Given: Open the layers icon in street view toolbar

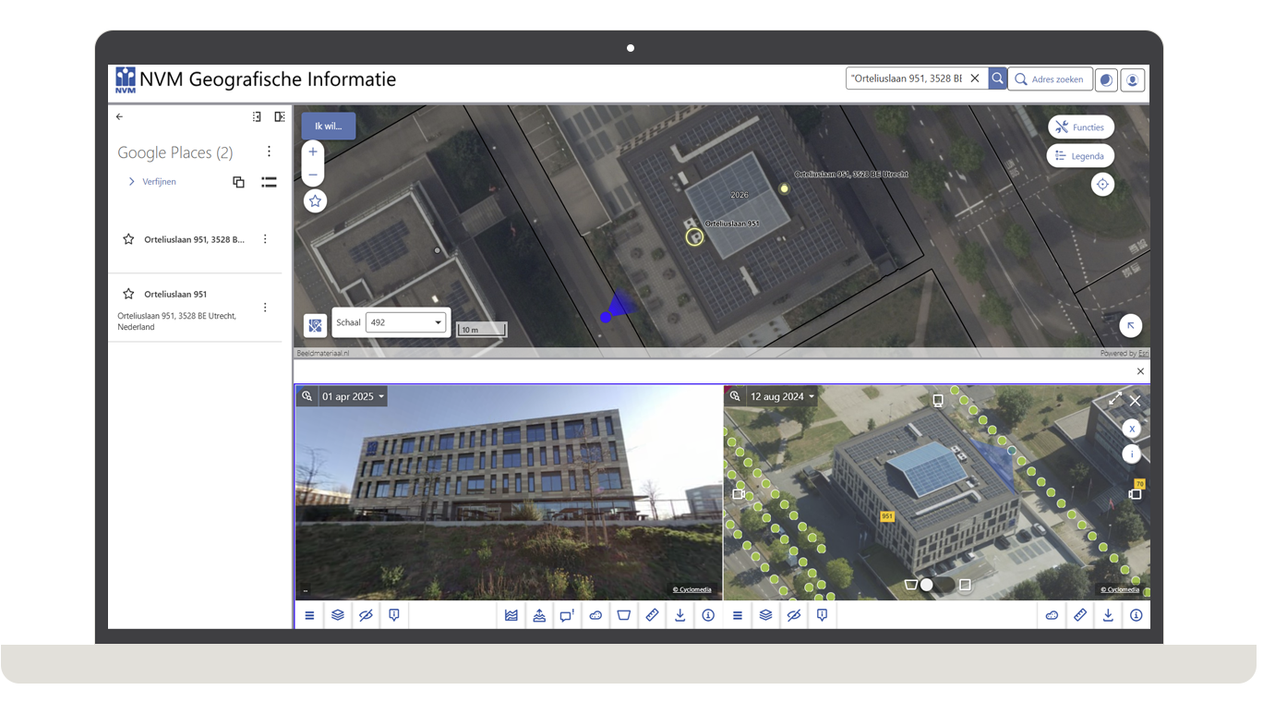Looking at the screenshot, I should coord(338,615).
